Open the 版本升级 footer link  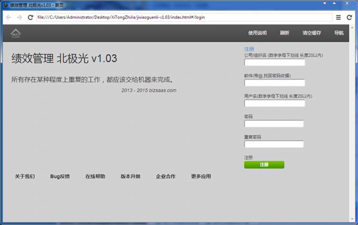coord(130,176)
